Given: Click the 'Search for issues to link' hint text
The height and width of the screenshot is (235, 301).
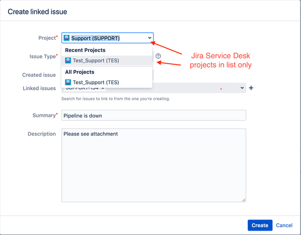Looking at the screenshot, I should tap(116, 99).
